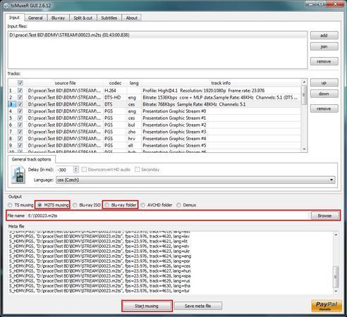
Task: Click meta line with track=4626, lang=ces
Action: [99, 266]
